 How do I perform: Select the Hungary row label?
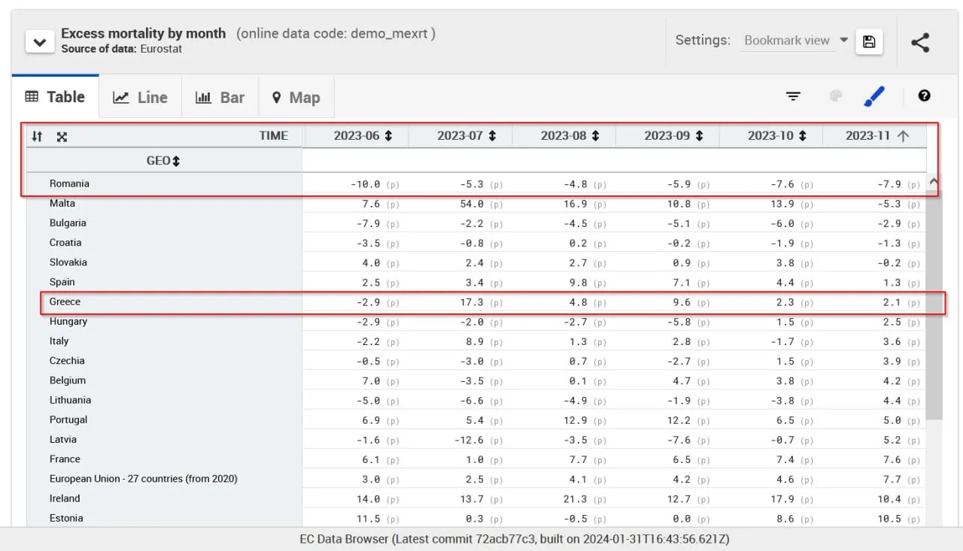coord(68,321)
